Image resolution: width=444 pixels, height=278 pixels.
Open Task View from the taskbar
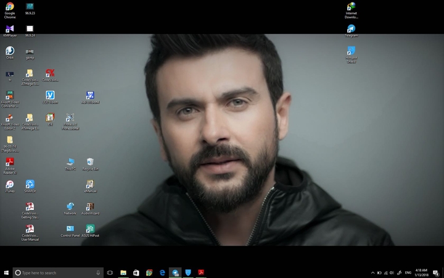point(110,272)
